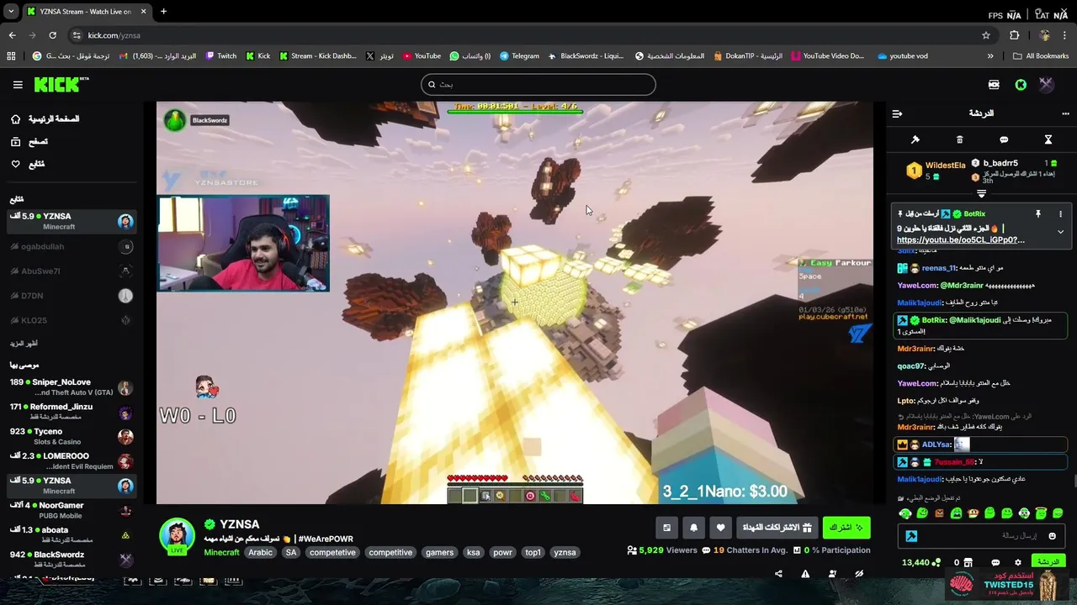The image size is (1077, 605).
Task: Open the browser tab search dropdown
Action: 11,12
